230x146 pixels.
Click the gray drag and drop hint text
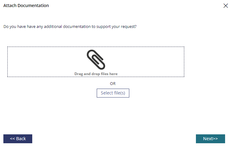pos(96,74)
